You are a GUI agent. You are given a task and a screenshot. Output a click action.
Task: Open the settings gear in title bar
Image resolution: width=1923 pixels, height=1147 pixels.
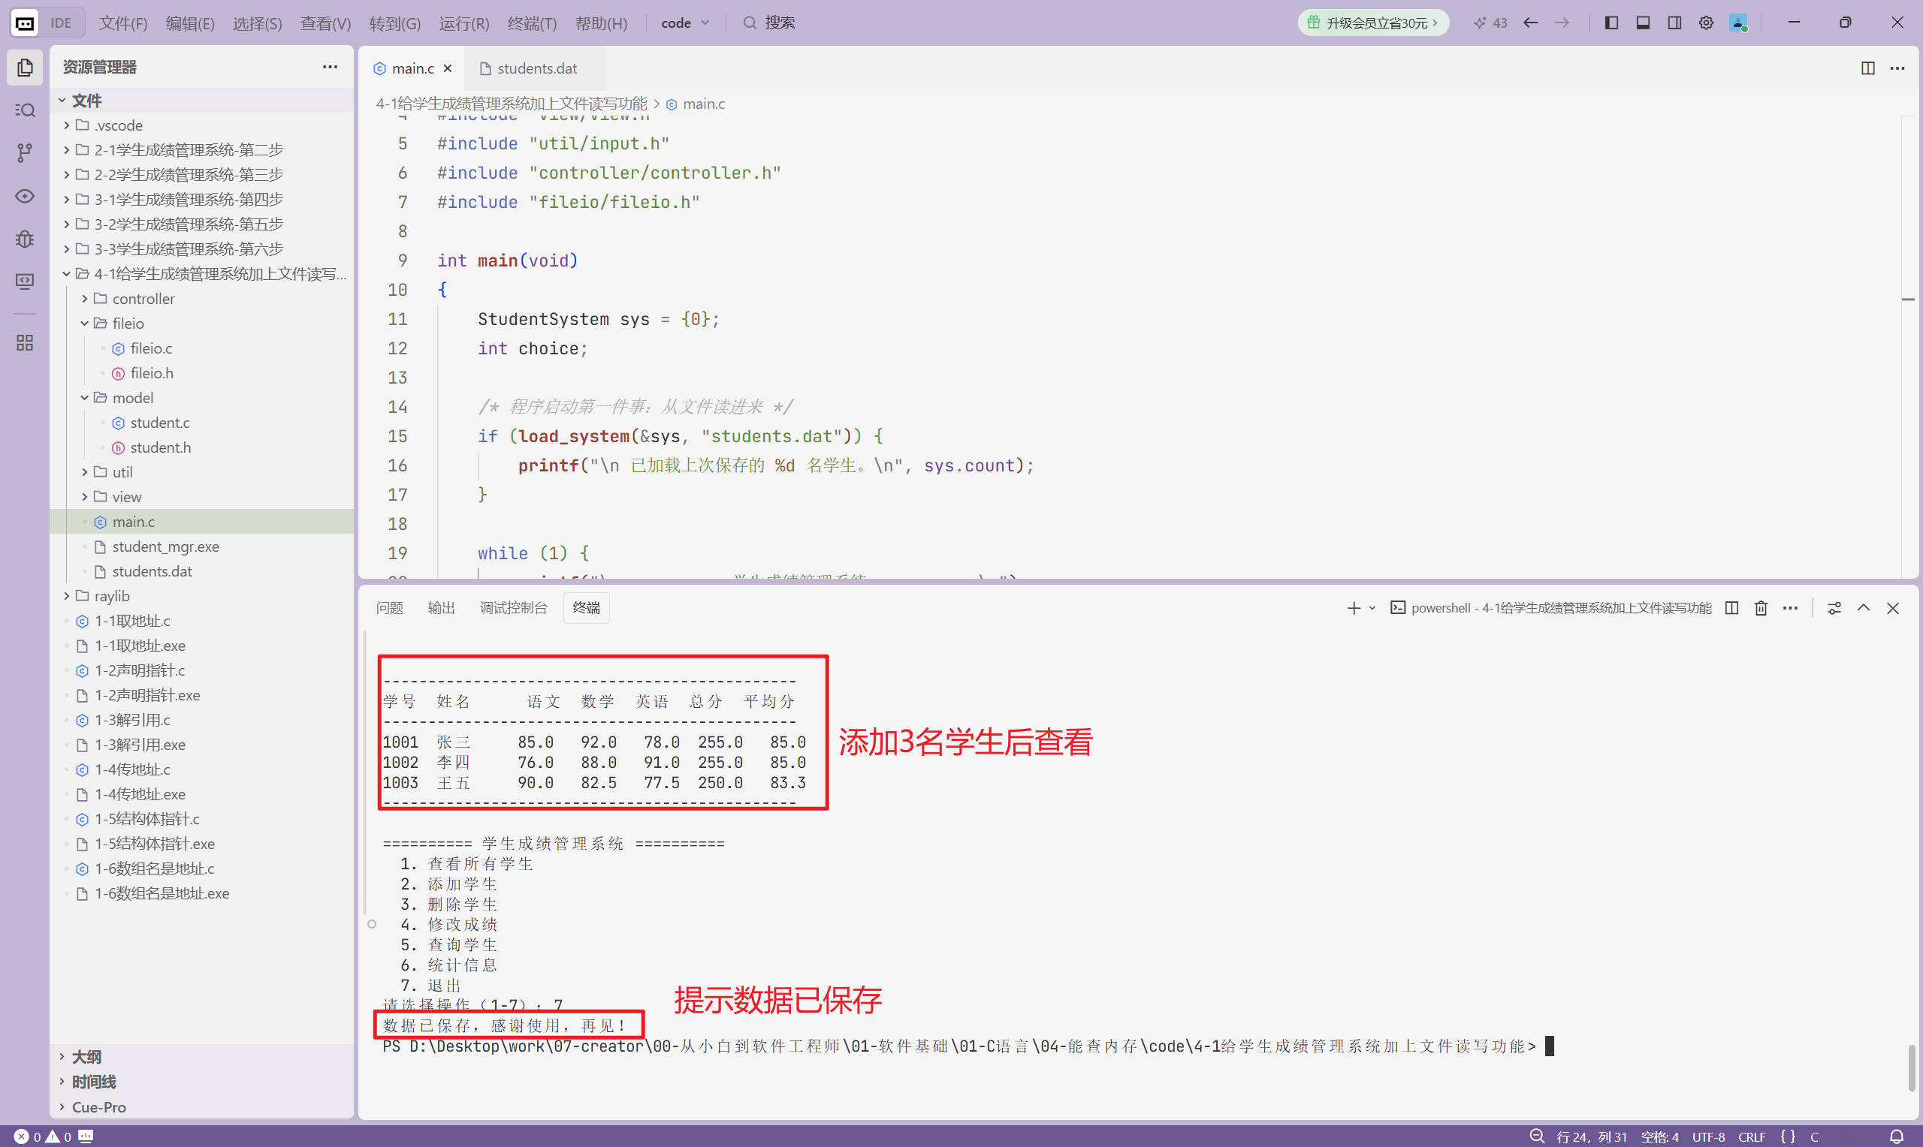coord(1706,23)
